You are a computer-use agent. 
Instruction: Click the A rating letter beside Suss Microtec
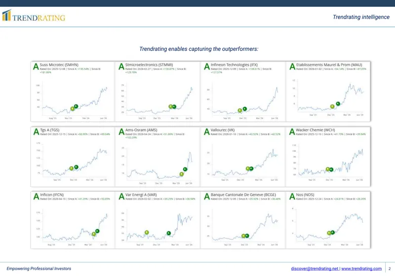[36, 67]
